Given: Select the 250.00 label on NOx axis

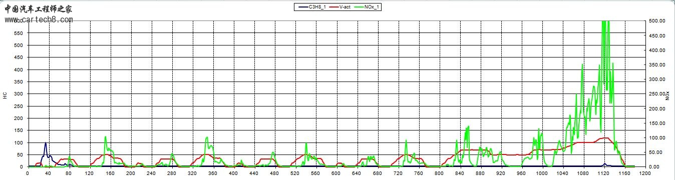Looking at the screenshot, I should tap(656, 94).
